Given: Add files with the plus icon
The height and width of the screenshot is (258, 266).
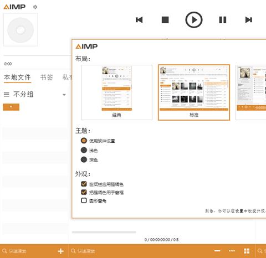Looking at the screenshot, I should tap(60, 251).
